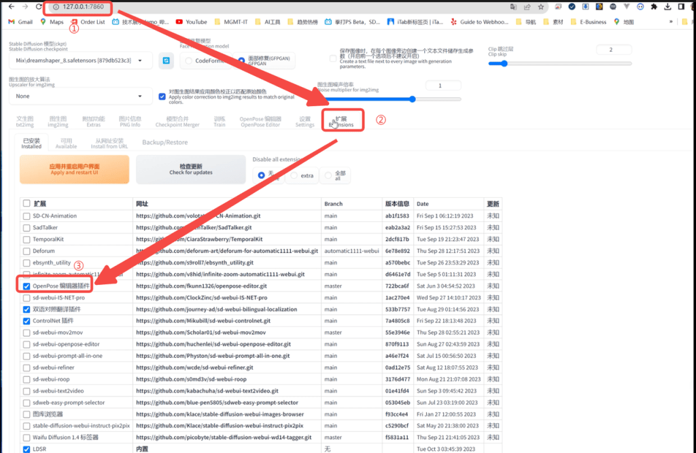Open the Guide to Webhoo... bookmark
This screenshot has width=696, height=453.
(x=479, y=22)
